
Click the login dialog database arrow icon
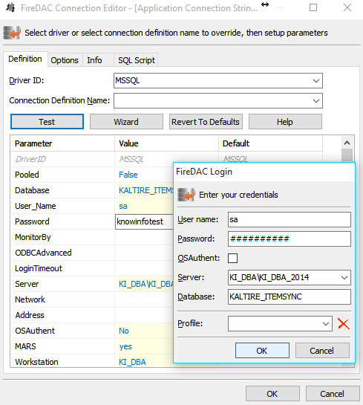(186, 195)
